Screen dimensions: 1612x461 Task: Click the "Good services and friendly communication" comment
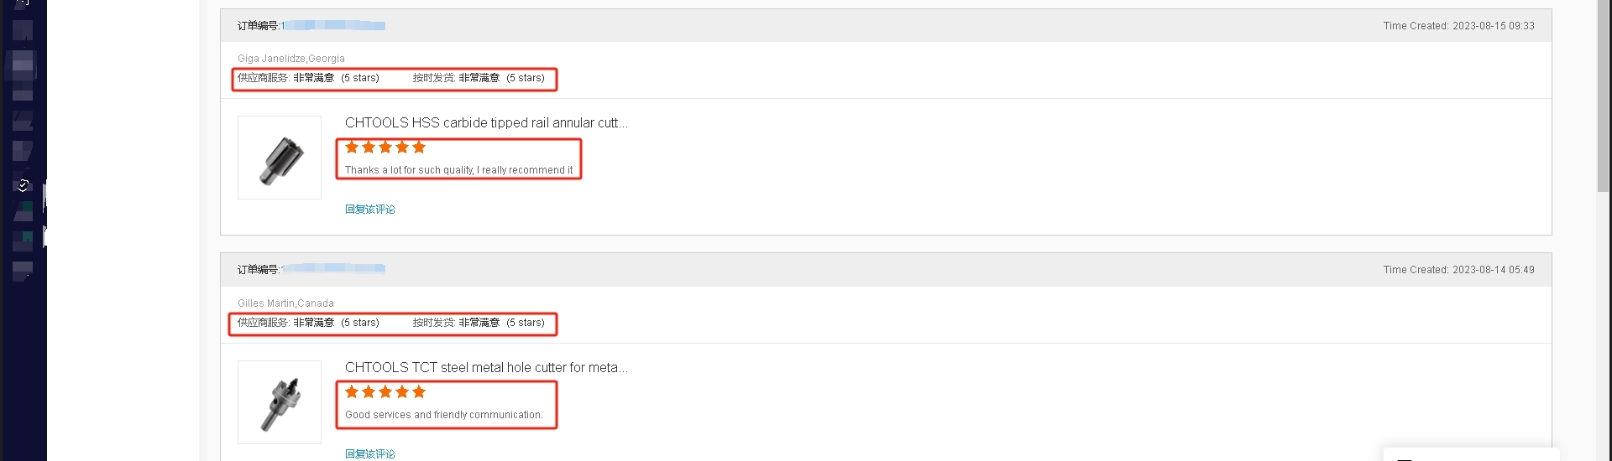443,415
